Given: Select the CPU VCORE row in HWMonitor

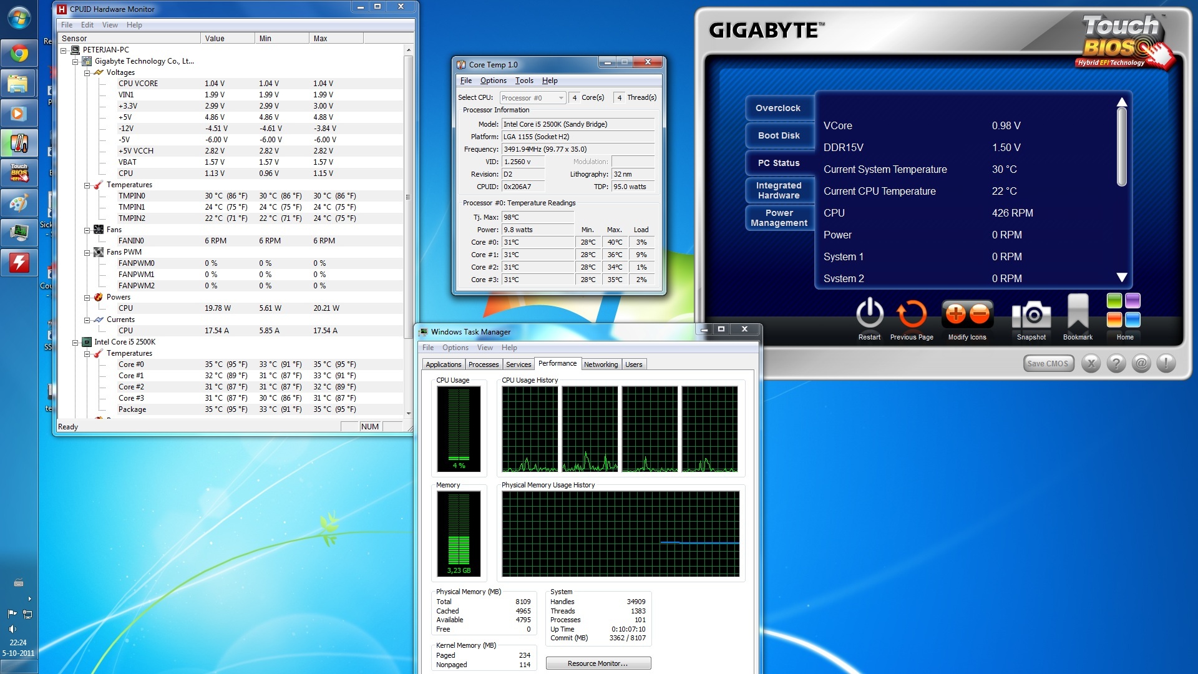Looking at the screenshot, I should point(231,84).
